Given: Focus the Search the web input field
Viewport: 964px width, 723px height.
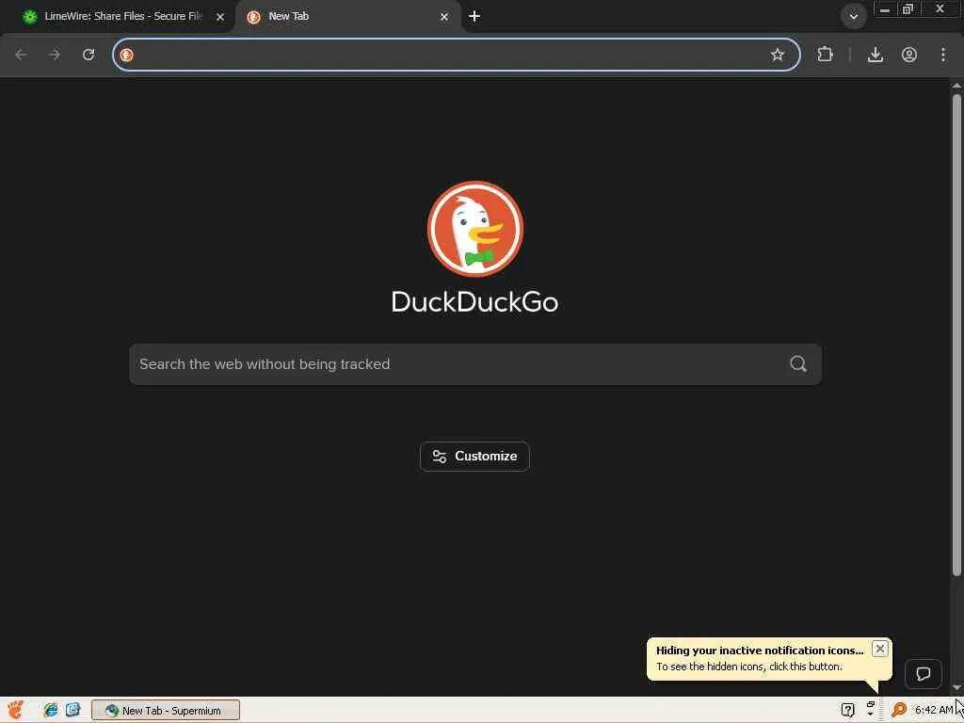Looking at the screenshot, I should [475, 364].
